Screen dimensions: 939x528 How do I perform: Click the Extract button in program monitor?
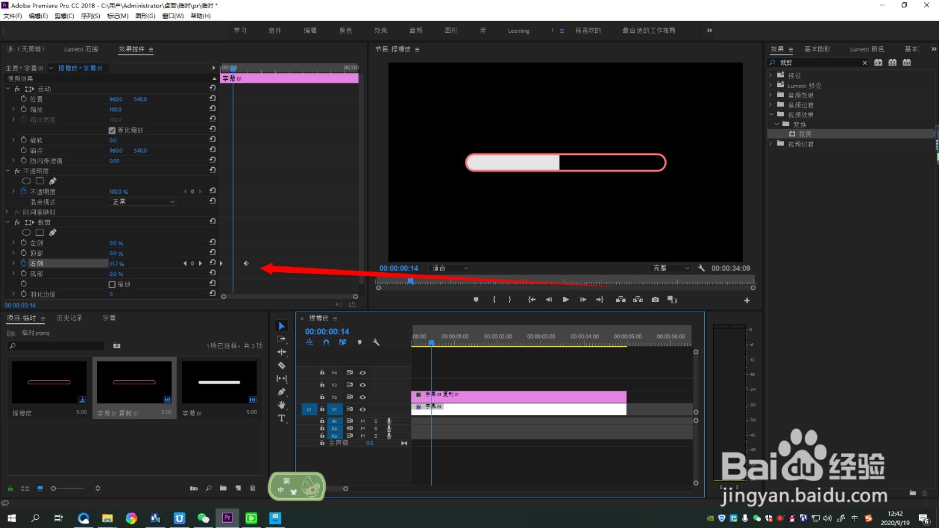[638, 300]
